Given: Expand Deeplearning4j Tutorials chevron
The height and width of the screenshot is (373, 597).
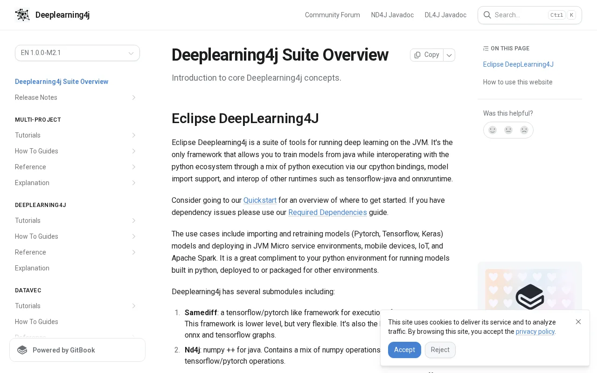Looking at the screenshot, I should (x=133, y=221).
